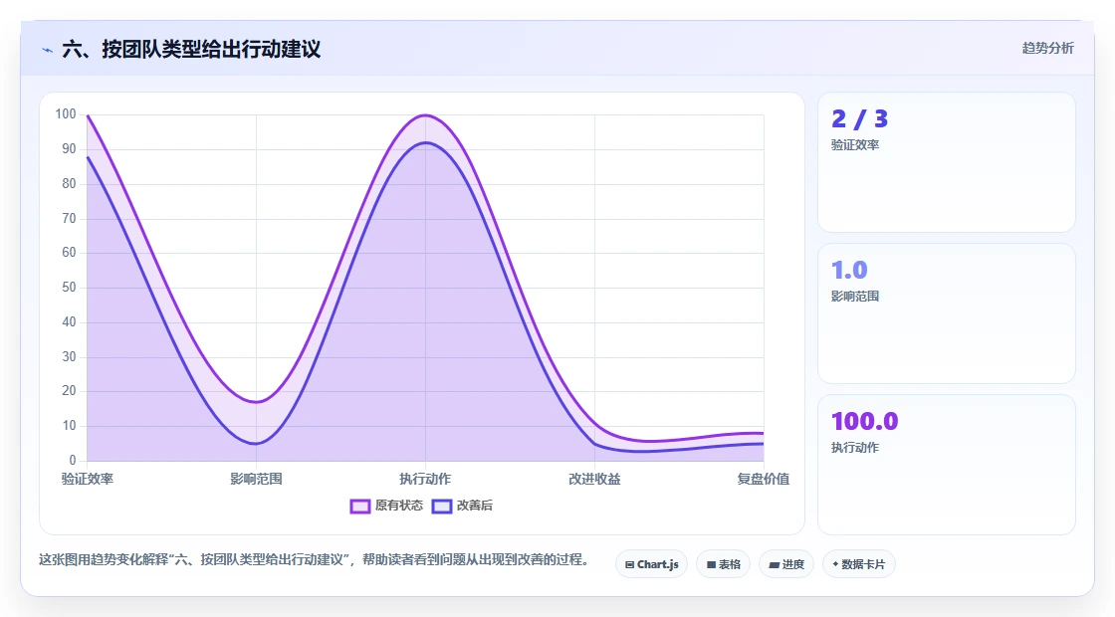Click the 50 y-axis tick label
Image resolution: width=1115 pixels, height=617 pixels.
(x=69, y=288)
